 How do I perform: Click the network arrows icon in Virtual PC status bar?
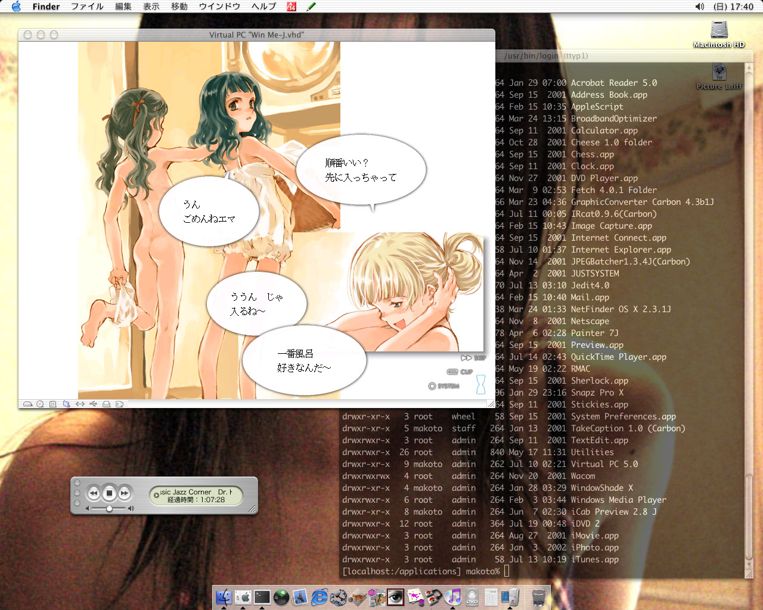tap(80, 404)
